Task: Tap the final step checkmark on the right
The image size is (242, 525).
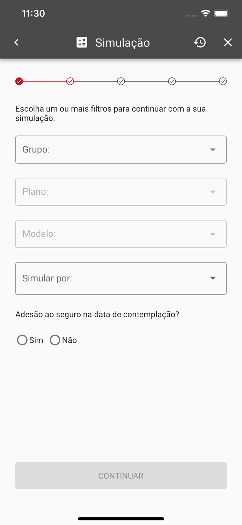Action: [223, 81]
